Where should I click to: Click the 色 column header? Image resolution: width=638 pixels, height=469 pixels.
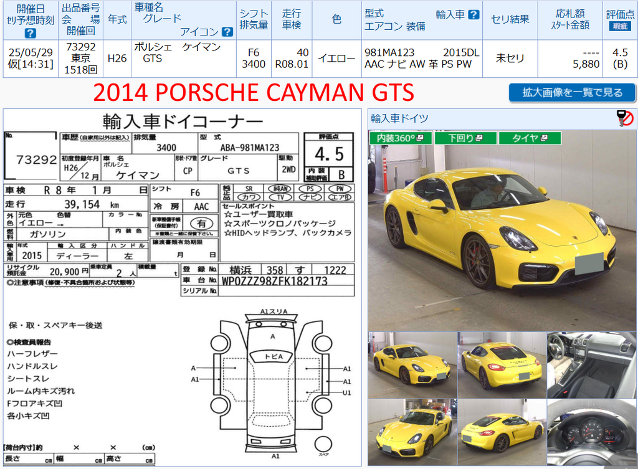click(337, 19)
